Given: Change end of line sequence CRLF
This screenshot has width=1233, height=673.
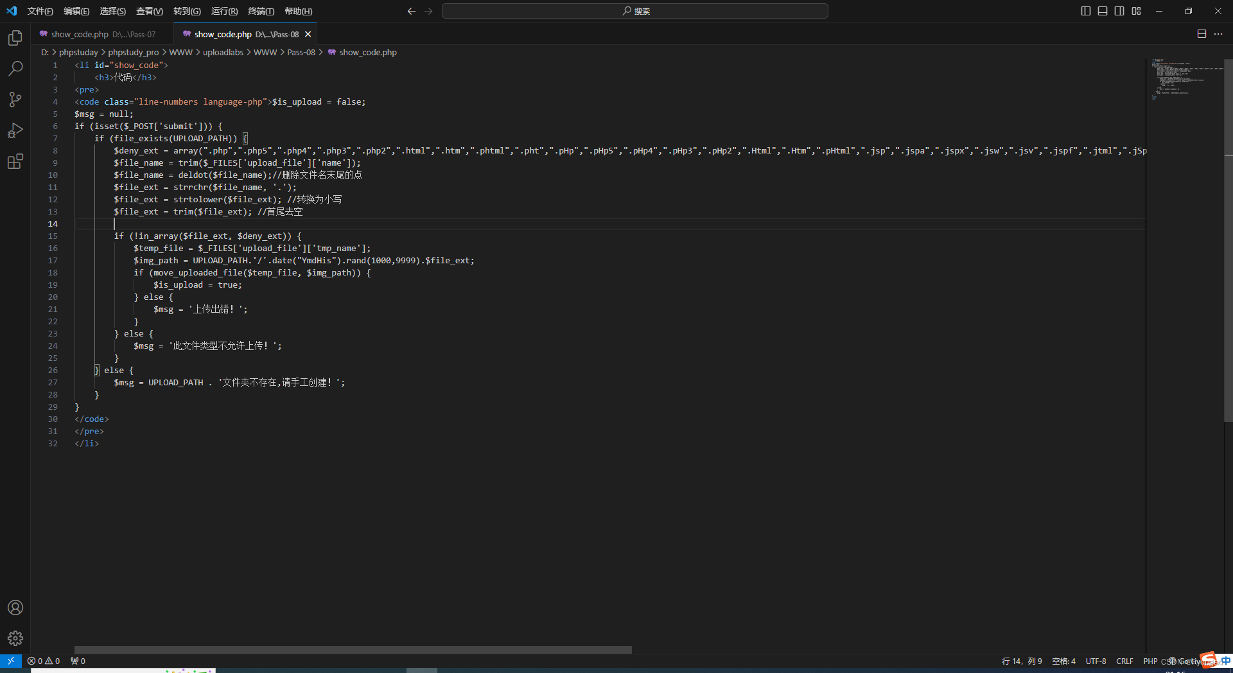Looking at the screenshot, I should click(1124, 661).
